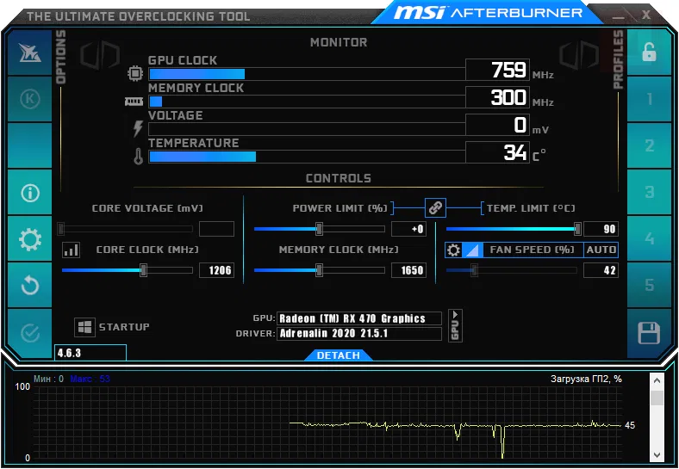Click the DETACH button
The height and width of the screenshot is (469, 679).
point(338,355)
